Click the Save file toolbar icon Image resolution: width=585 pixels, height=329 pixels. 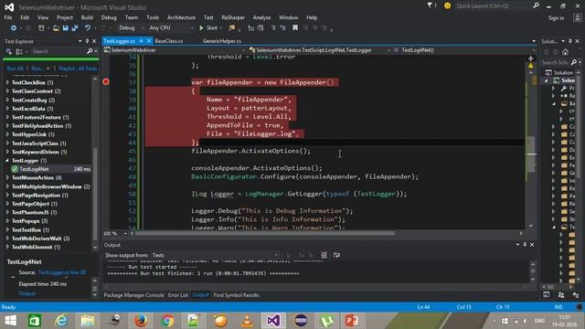click(x=65, y=28)
